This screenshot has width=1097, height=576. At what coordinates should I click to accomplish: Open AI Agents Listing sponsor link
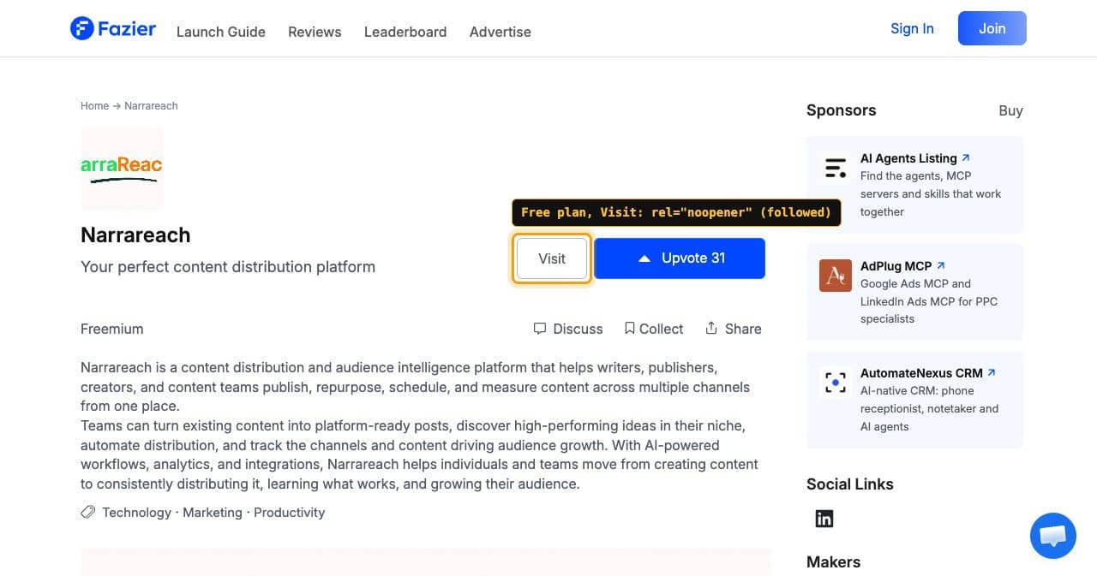908,158
